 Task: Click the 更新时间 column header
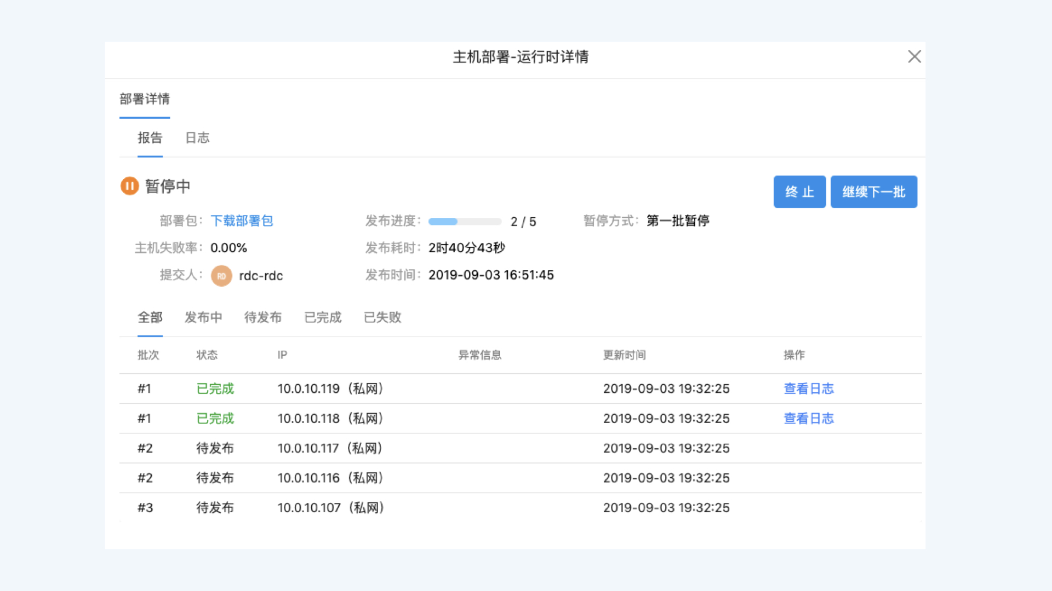point(625,355)
